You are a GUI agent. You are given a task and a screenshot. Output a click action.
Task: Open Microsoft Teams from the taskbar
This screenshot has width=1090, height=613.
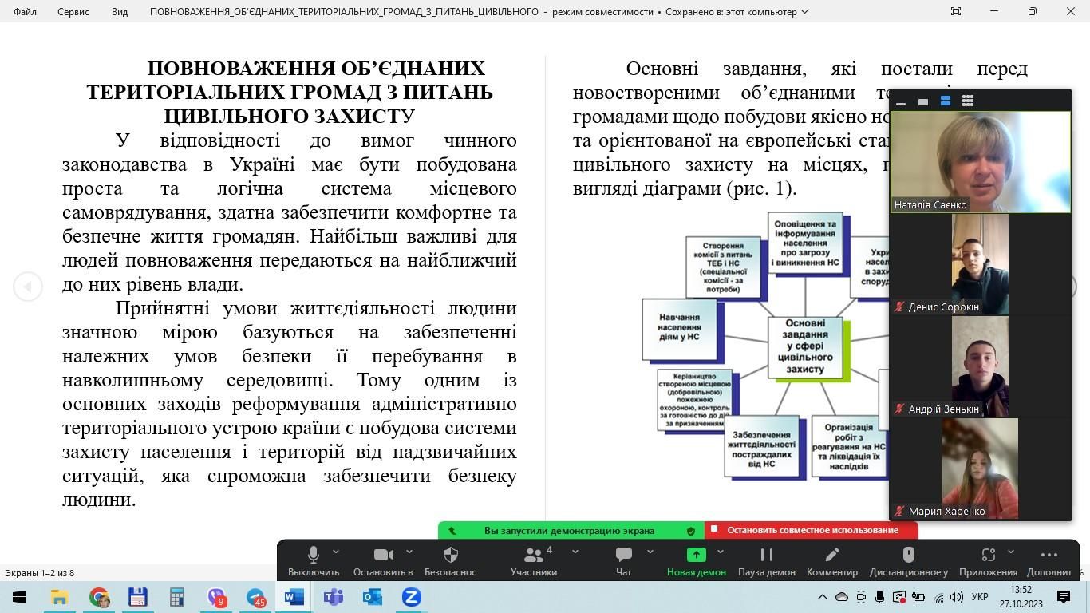(334, 597)
